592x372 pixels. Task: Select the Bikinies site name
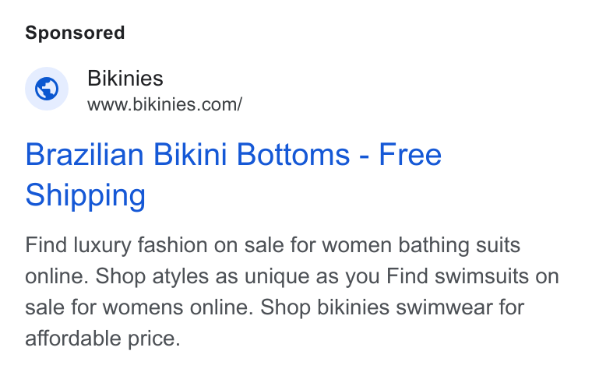tap(125, 79)
